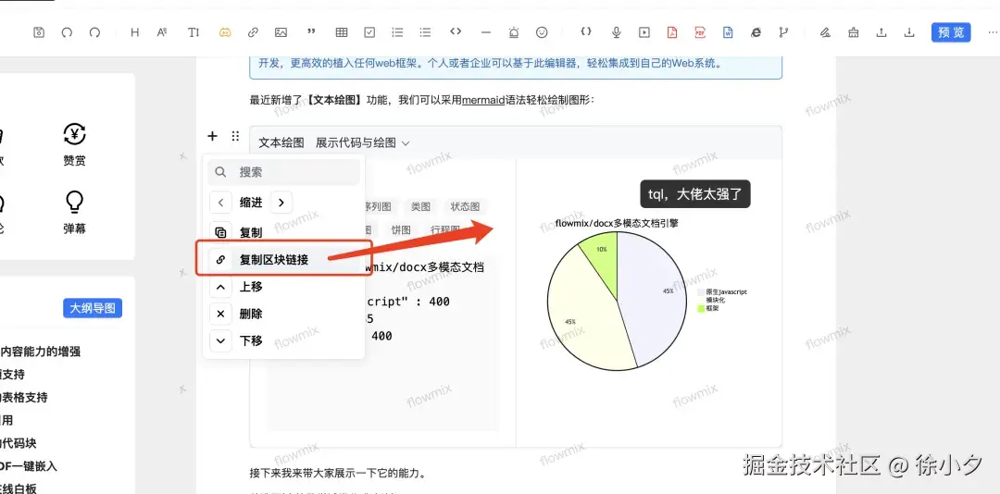Insert an ordered list
Viewport: 1000px width, 494px height.
[x=397, y=31]
